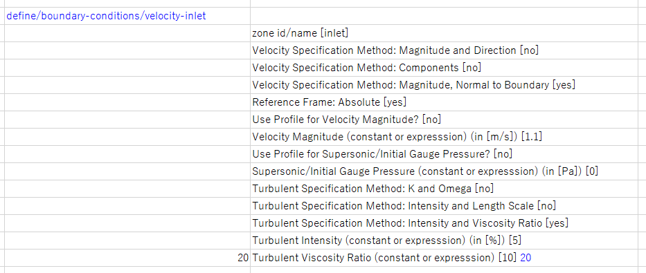Image resolution: width=646 pixels, height=273 pixels.
Task: Click the Use Profile for Velocity Magnitude cell
Action: (448, 120)
